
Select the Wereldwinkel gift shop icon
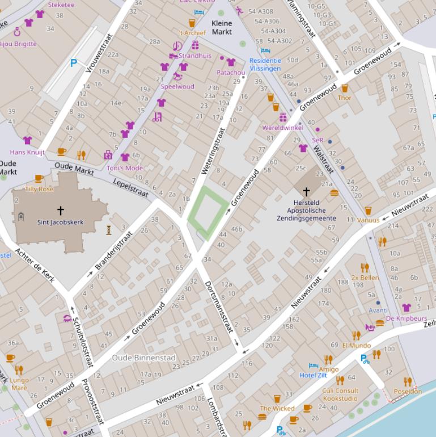[x=282, y=117]
